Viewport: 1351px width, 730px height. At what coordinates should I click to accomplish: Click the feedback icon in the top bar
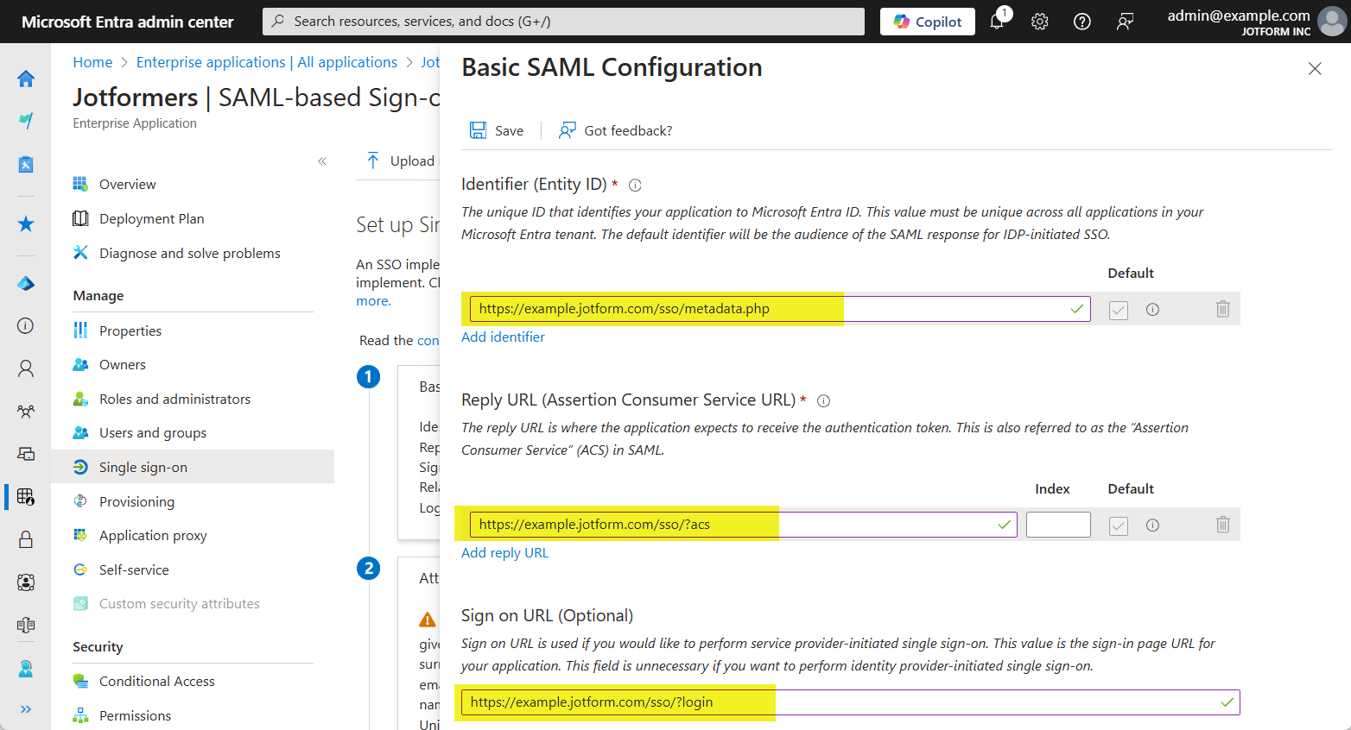(x=1125, y=22)
